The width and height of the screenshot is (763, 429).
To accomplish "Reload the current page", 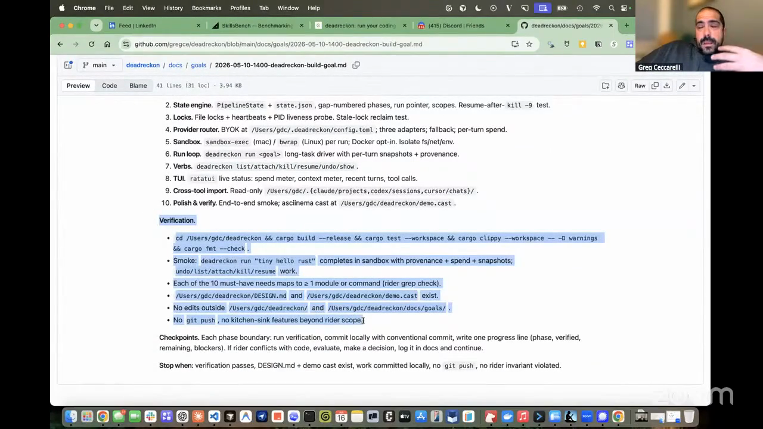I will (x=91, y=44).
